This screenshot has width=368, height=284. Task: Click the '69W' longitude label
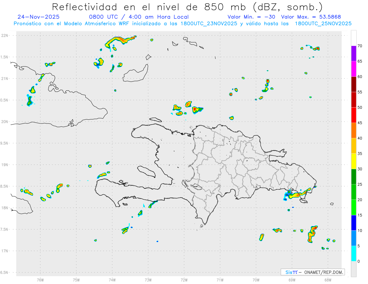click(292, 280)
